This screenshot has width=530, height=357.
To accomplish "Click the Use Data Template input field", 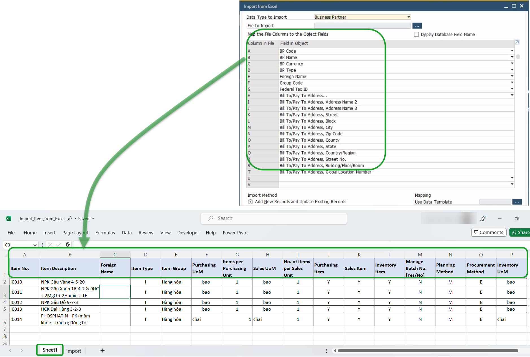I will pos(495,202).
